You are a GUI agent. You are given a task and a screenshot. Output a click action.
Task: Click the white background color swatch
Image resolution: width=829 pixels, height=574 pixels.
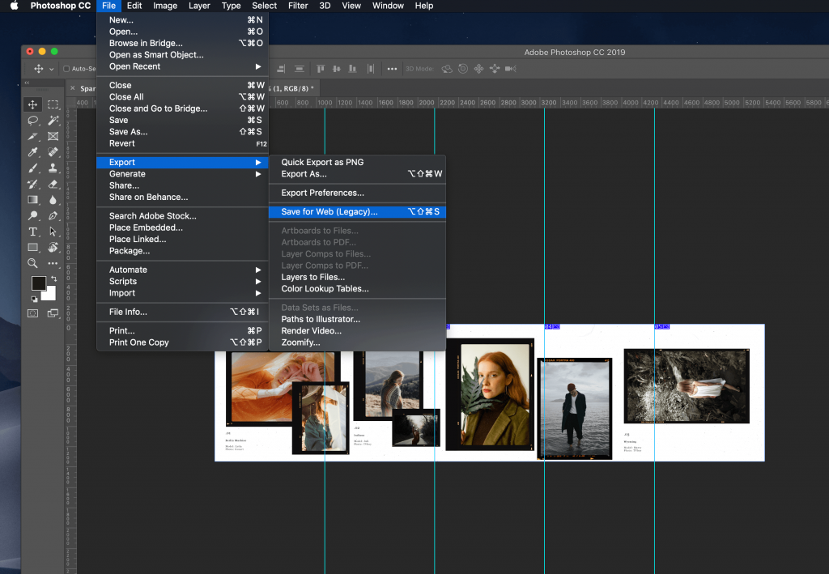[49, 295]
